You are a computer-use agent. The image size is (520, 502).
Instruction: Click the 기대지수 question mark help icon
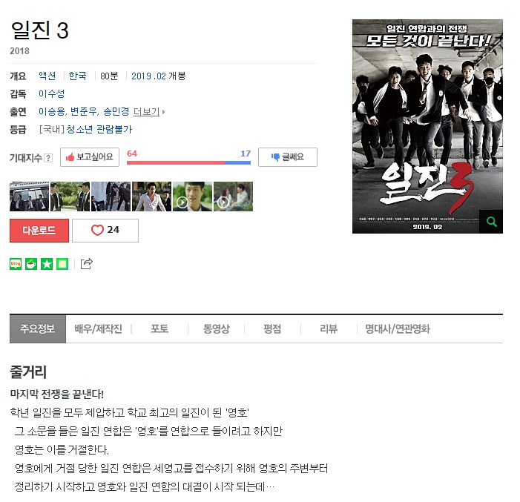48,158
